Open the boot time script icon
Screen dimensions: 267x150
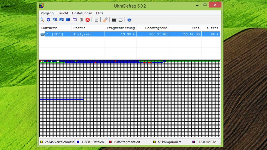coord(120,20)
